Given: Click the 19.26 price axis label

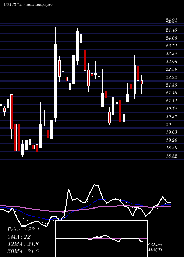Looking at the screenshot, I should point(171,140).
